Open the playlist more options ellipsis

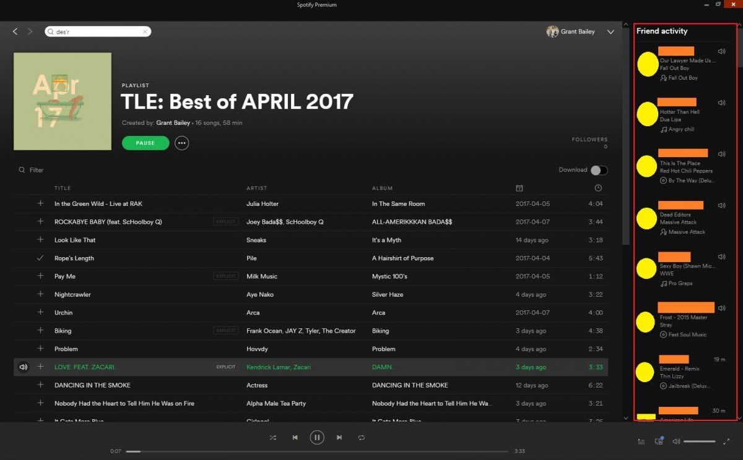181,143
